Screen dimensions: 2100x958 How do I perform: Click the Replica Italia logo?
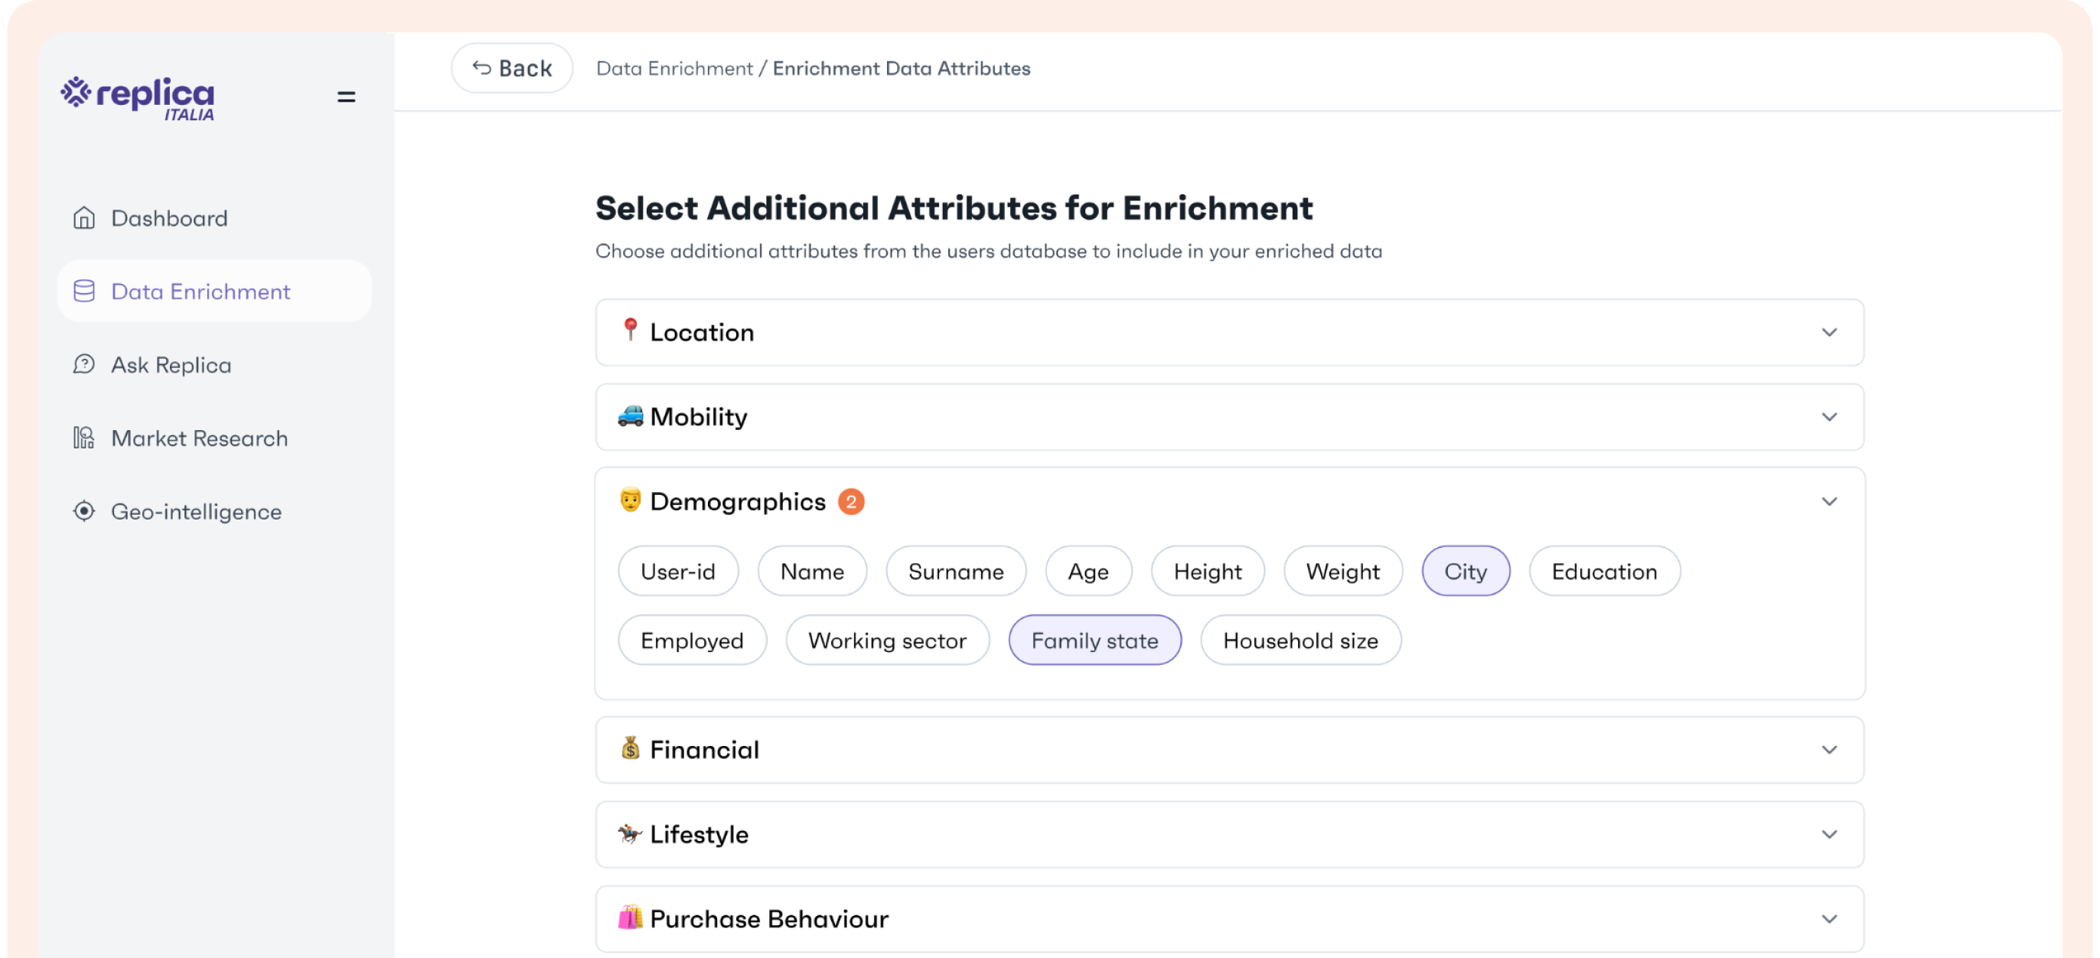tap(137, 98)
